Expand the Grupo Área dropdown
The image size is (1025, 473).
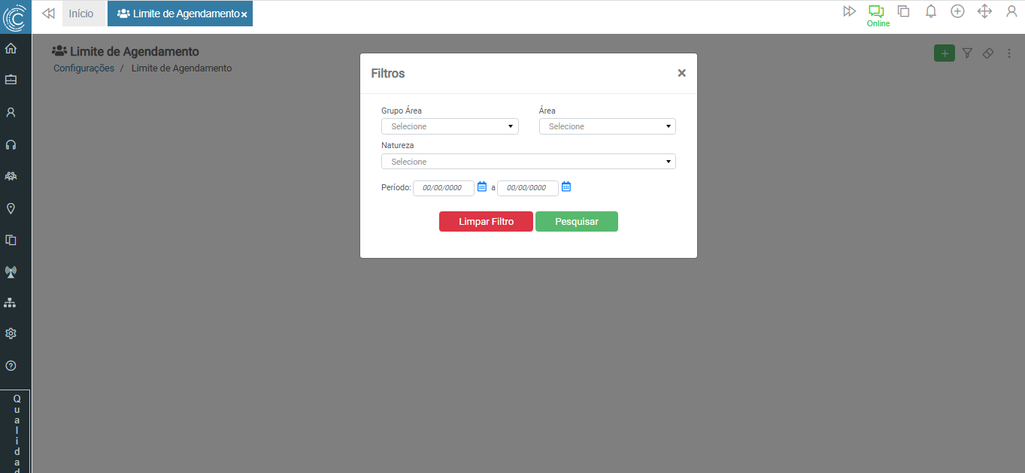pos(450,126)
